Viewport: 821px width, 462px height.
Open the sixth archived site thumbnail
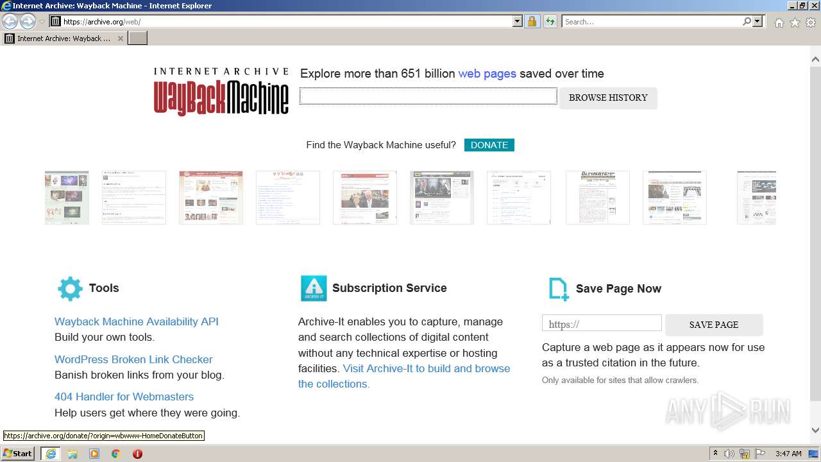coord(442,198)
